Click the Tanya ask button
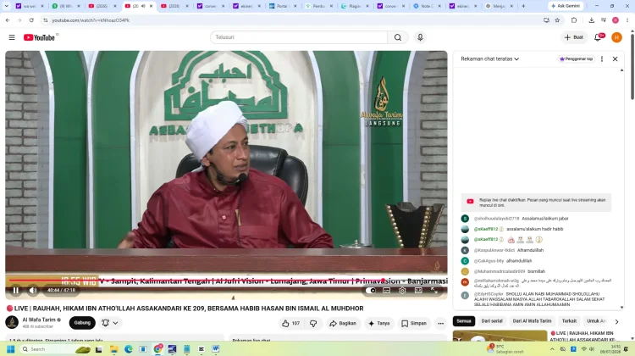The height and width of the screenshot is (356, 635). pyautogui.click(x=378, y=323)
